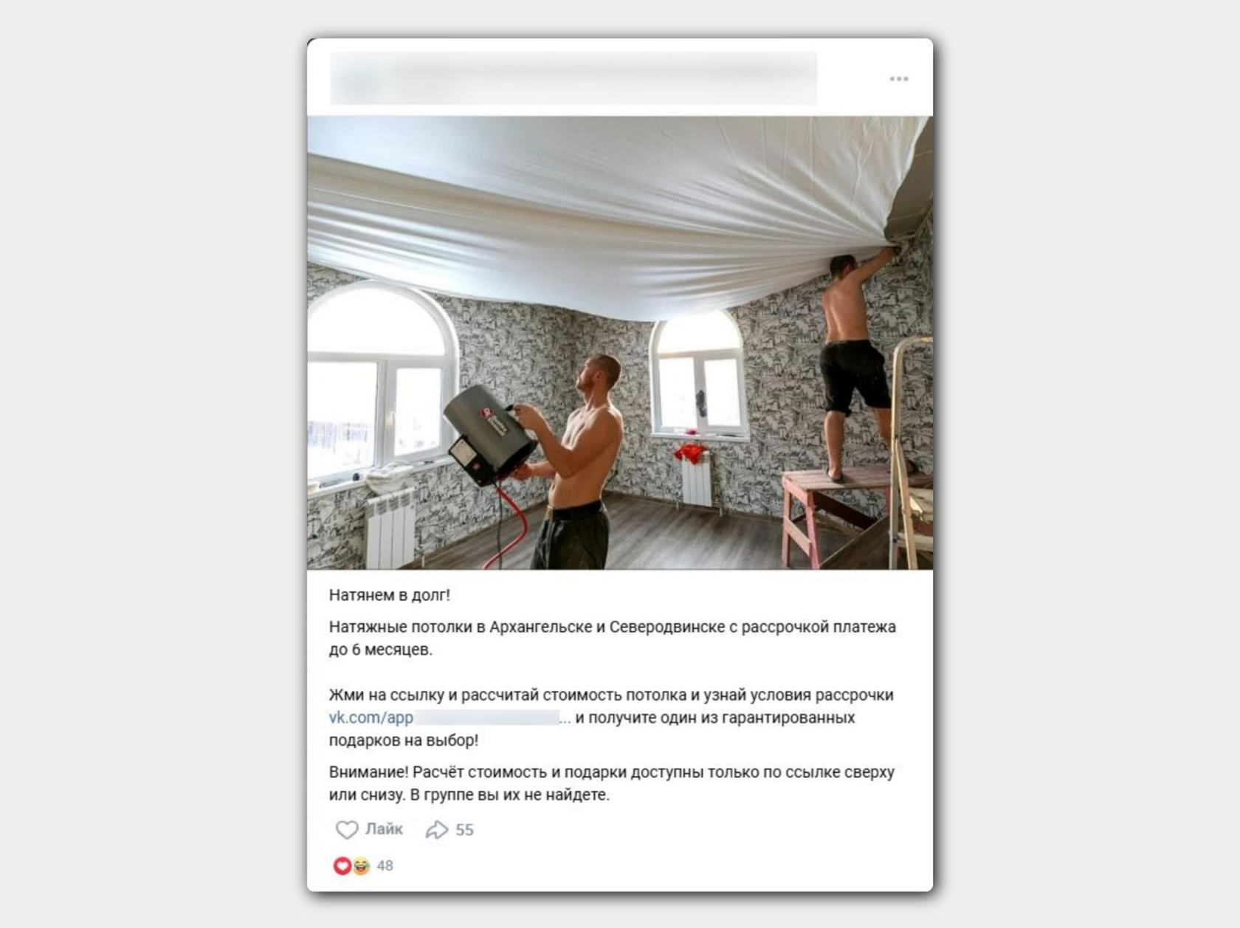Screen dimensions: 1240x928
Task: Click the 'Натянем в долг!' headline text
Action: coord(389,595)
